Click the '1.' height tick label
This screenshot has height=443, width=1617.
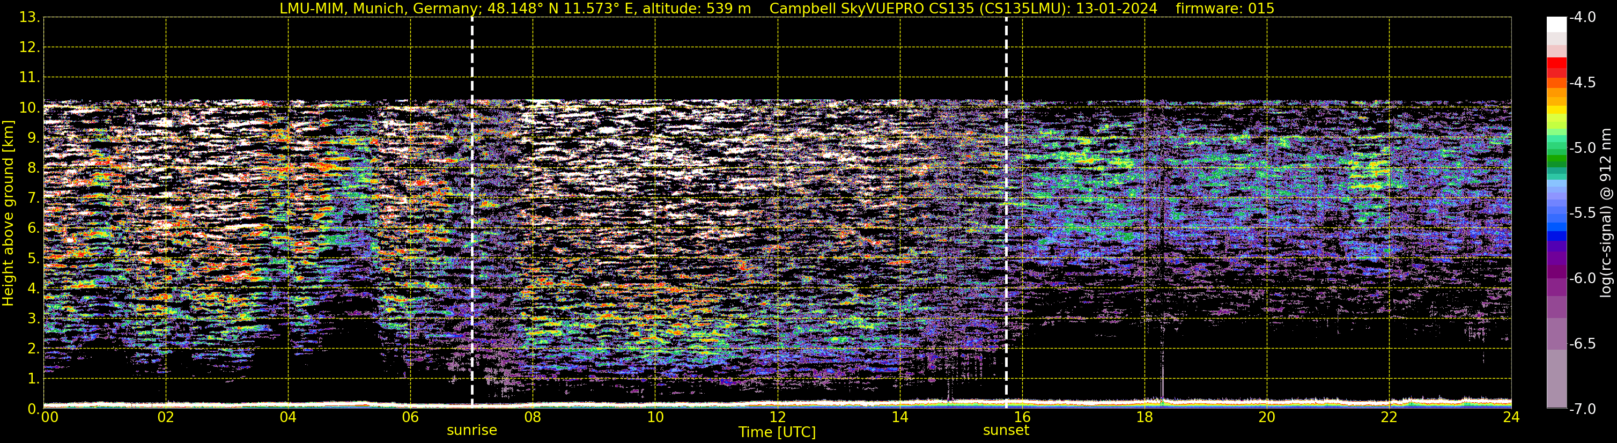click(34, 379)
